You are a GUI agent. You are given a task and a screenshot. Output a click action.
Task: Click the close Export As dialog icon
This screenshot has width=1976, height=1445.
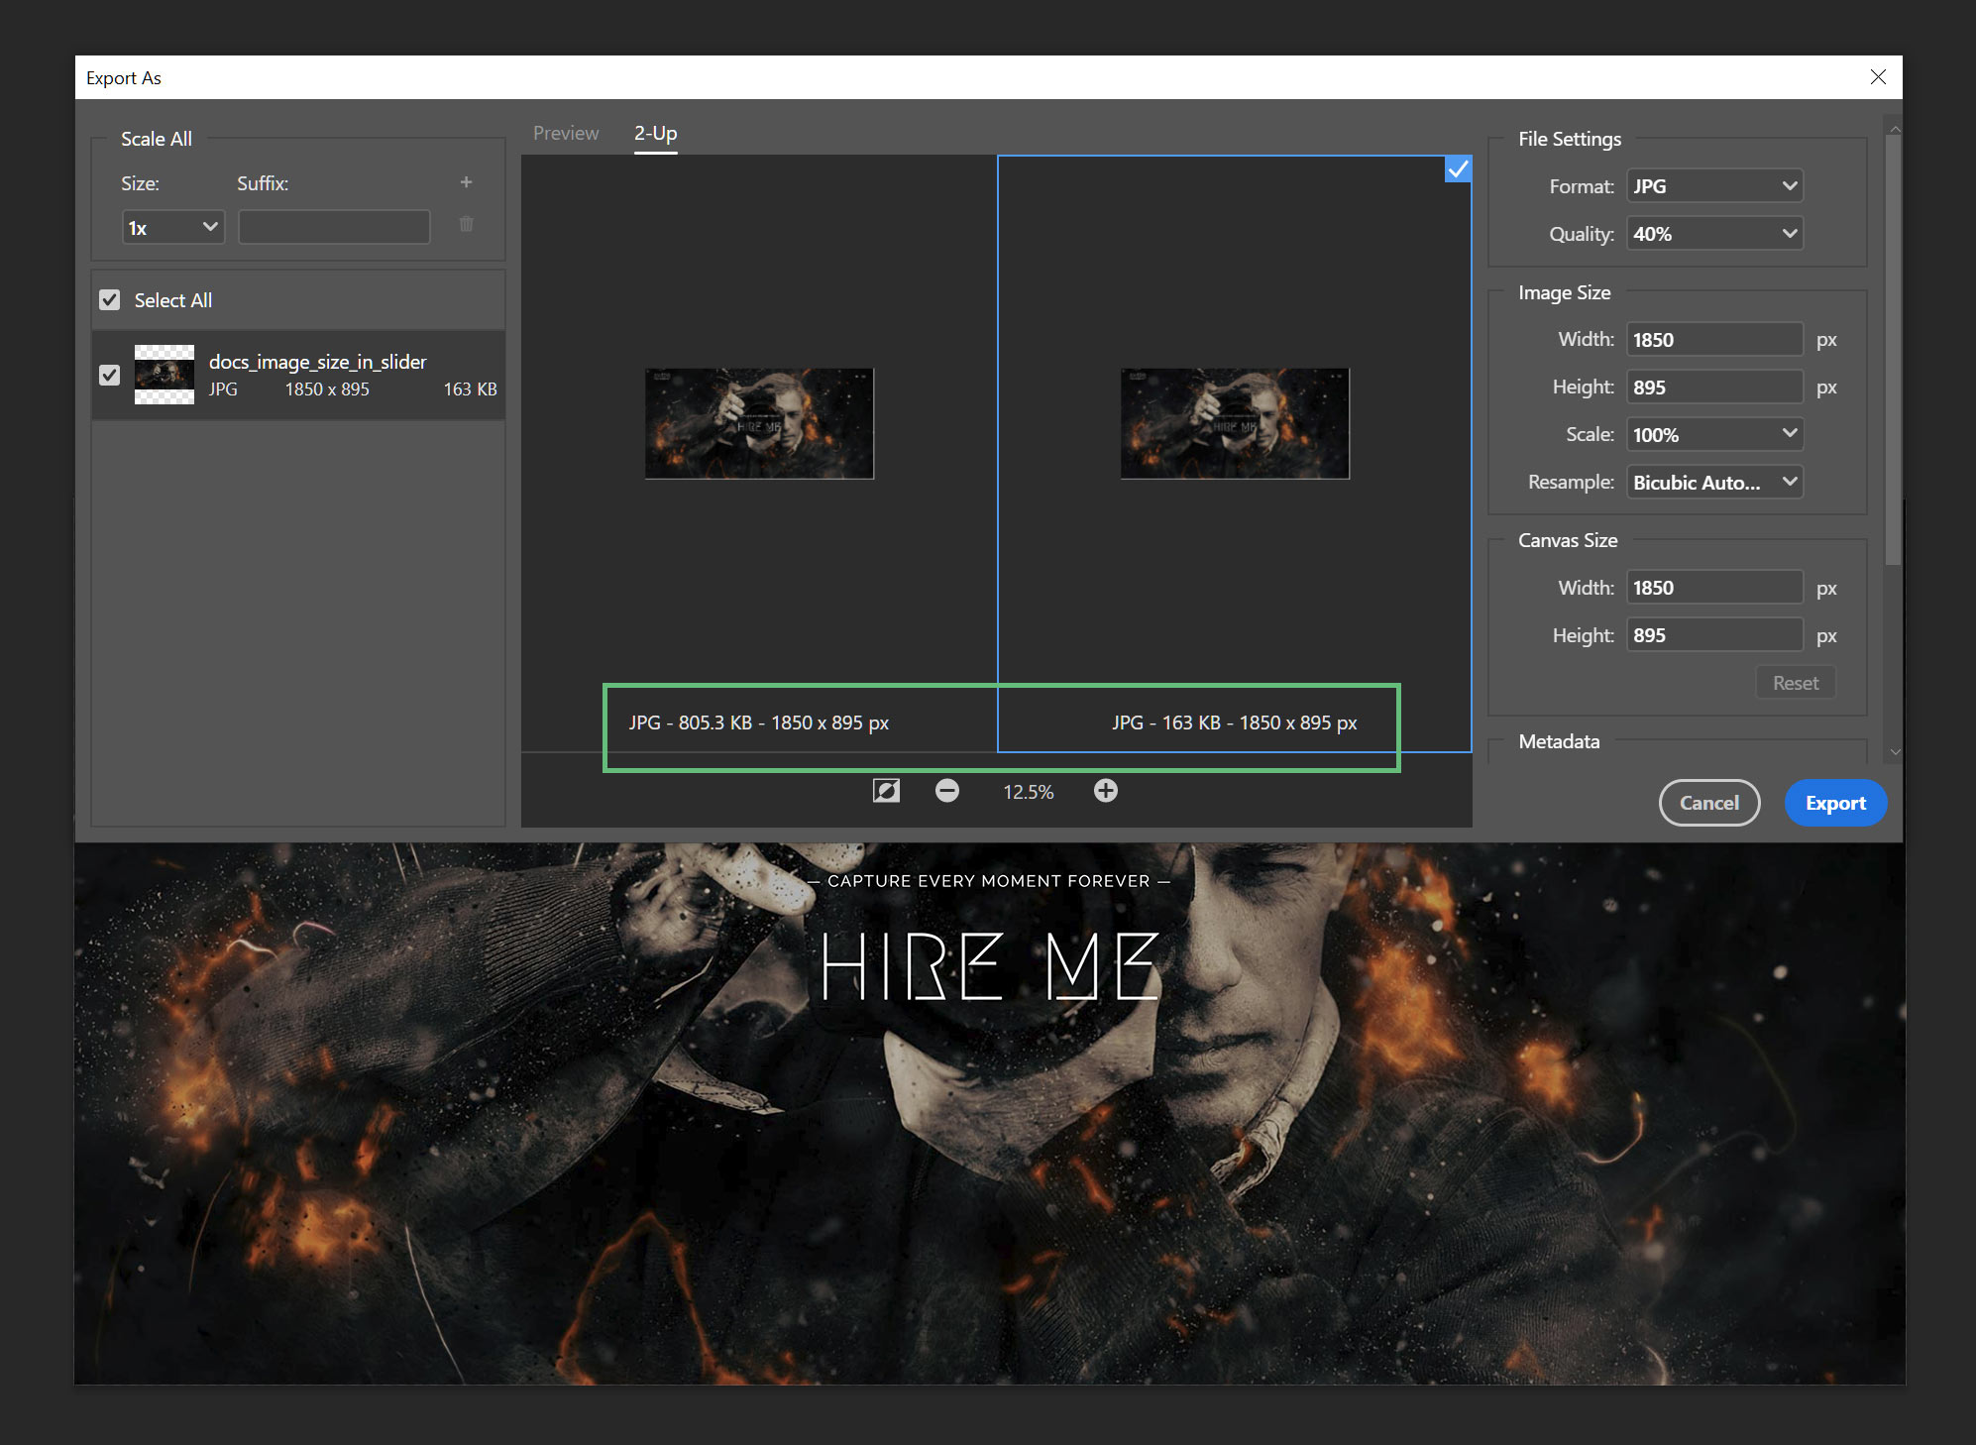click(x=1878, y=76)
